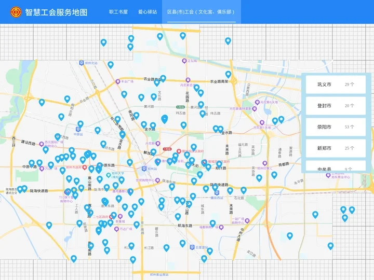The image size is (374, 280).
Task: Select the 中牟县 list entry
Action: click(x=336, y=166)
